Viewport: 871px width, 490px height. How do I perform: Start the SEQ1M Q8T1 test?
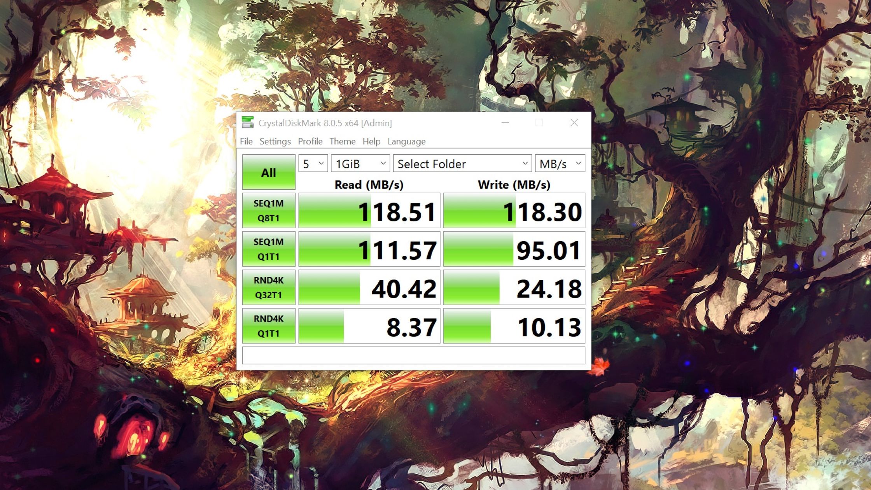269,210
